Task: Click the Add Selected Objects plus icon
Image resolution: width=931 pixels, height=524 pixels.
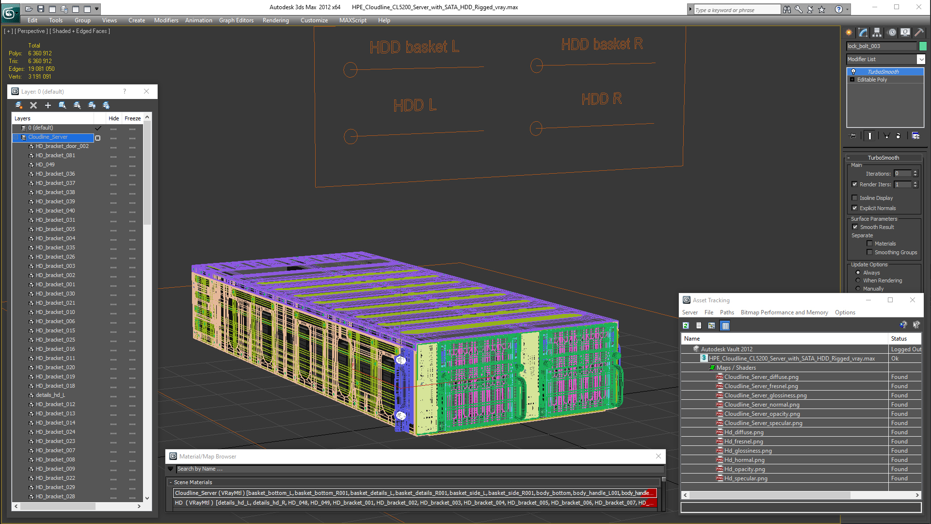Action: point(48,105)
